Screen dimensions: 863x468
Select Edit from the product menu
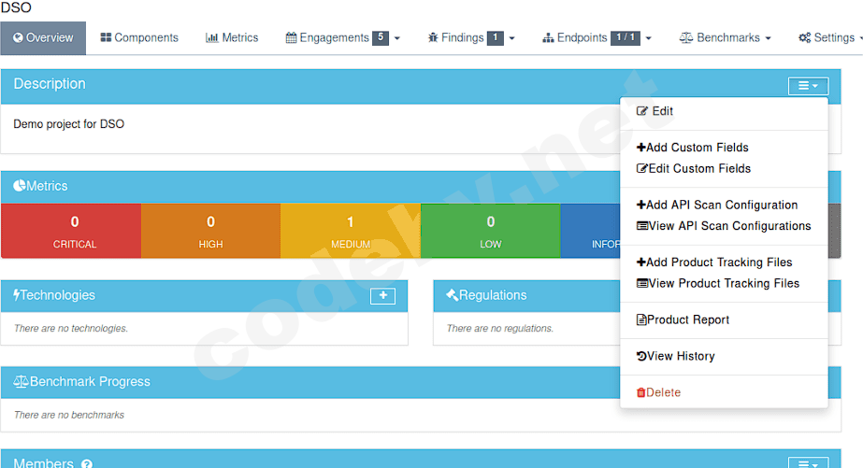724,111
